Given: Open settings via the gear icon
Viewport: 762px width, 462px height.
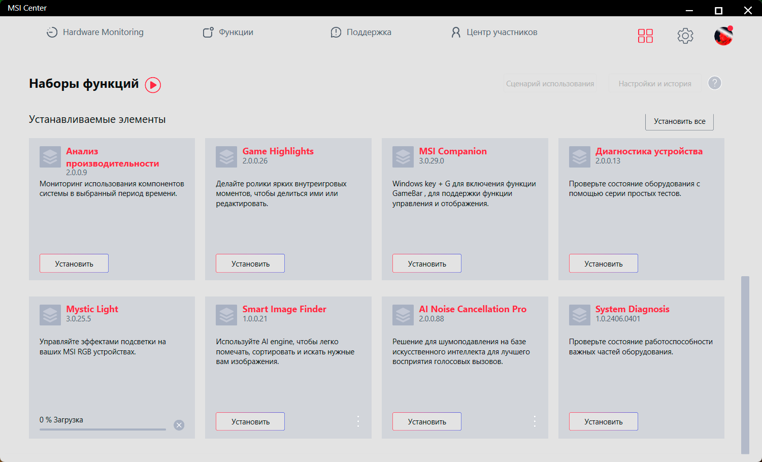Looking at the screenshot, I should 685,36.
